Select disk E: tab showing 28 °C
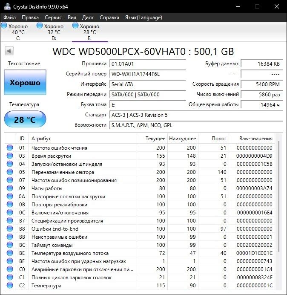The height and width of the screenshot is (295, 287). pyautogui.click(x=90, y=32)
